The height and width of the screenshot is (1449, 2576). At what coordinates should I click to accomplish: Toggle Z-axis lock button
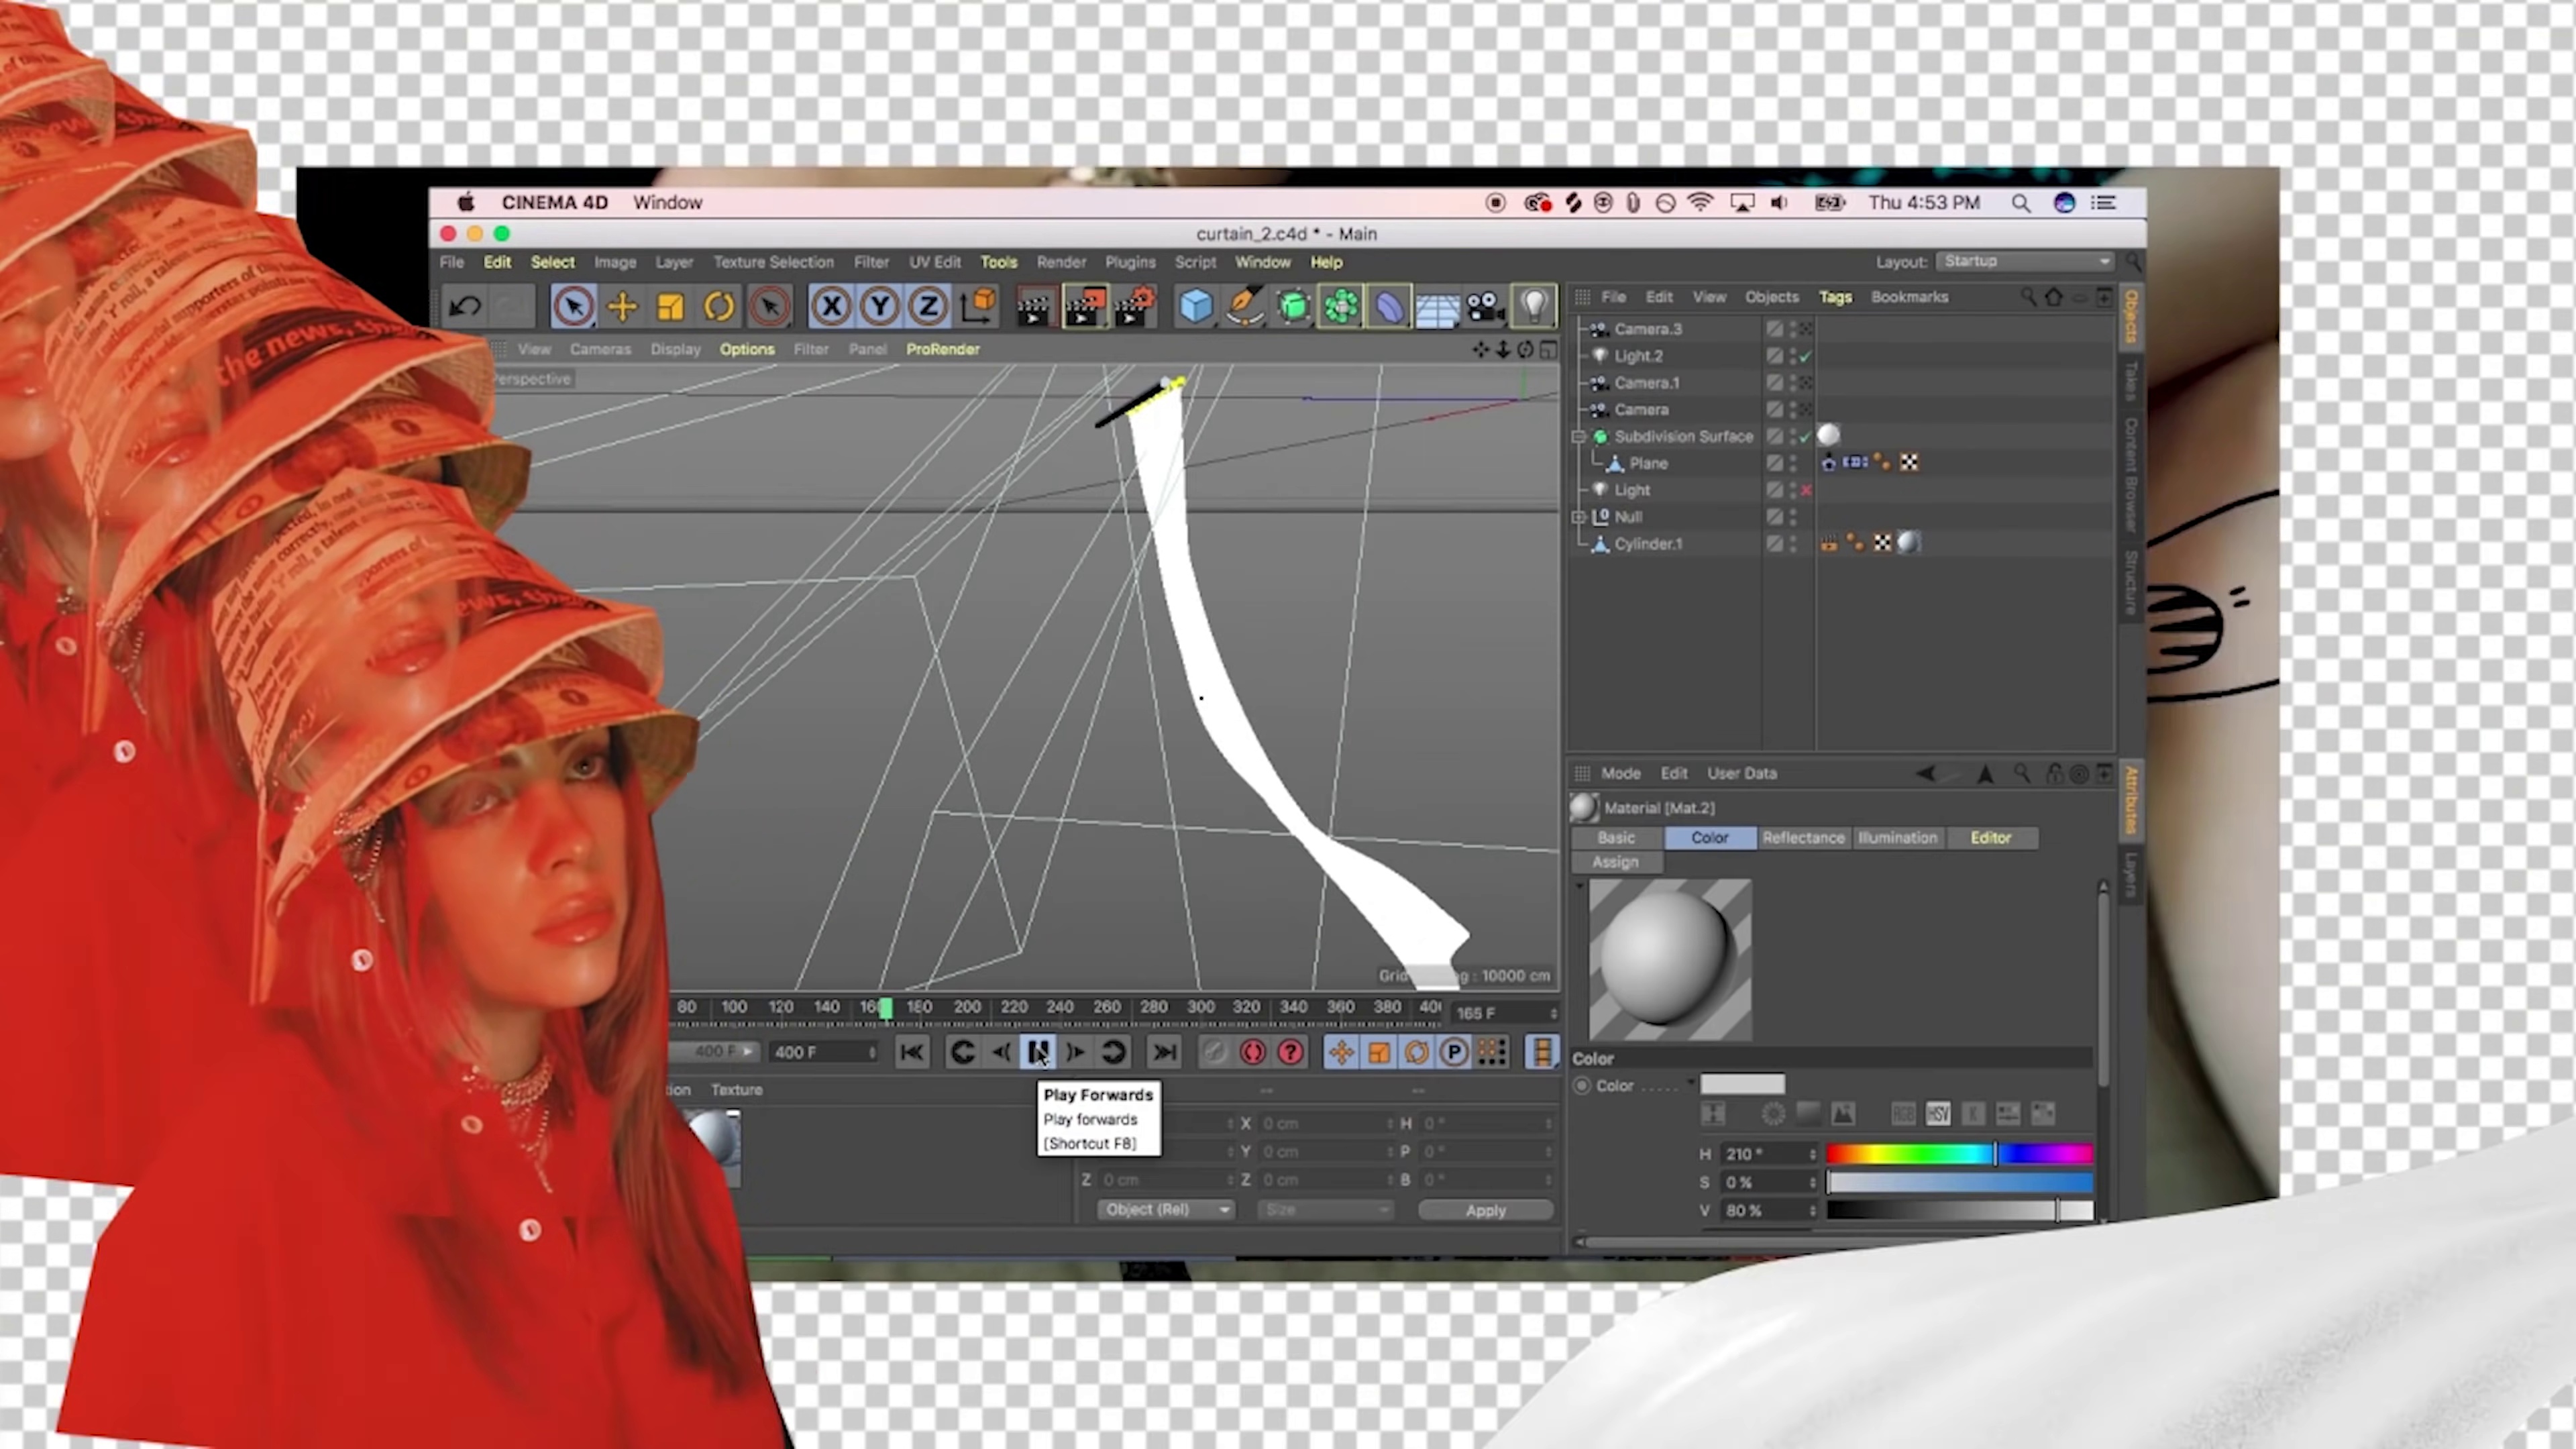click(927, 307)
